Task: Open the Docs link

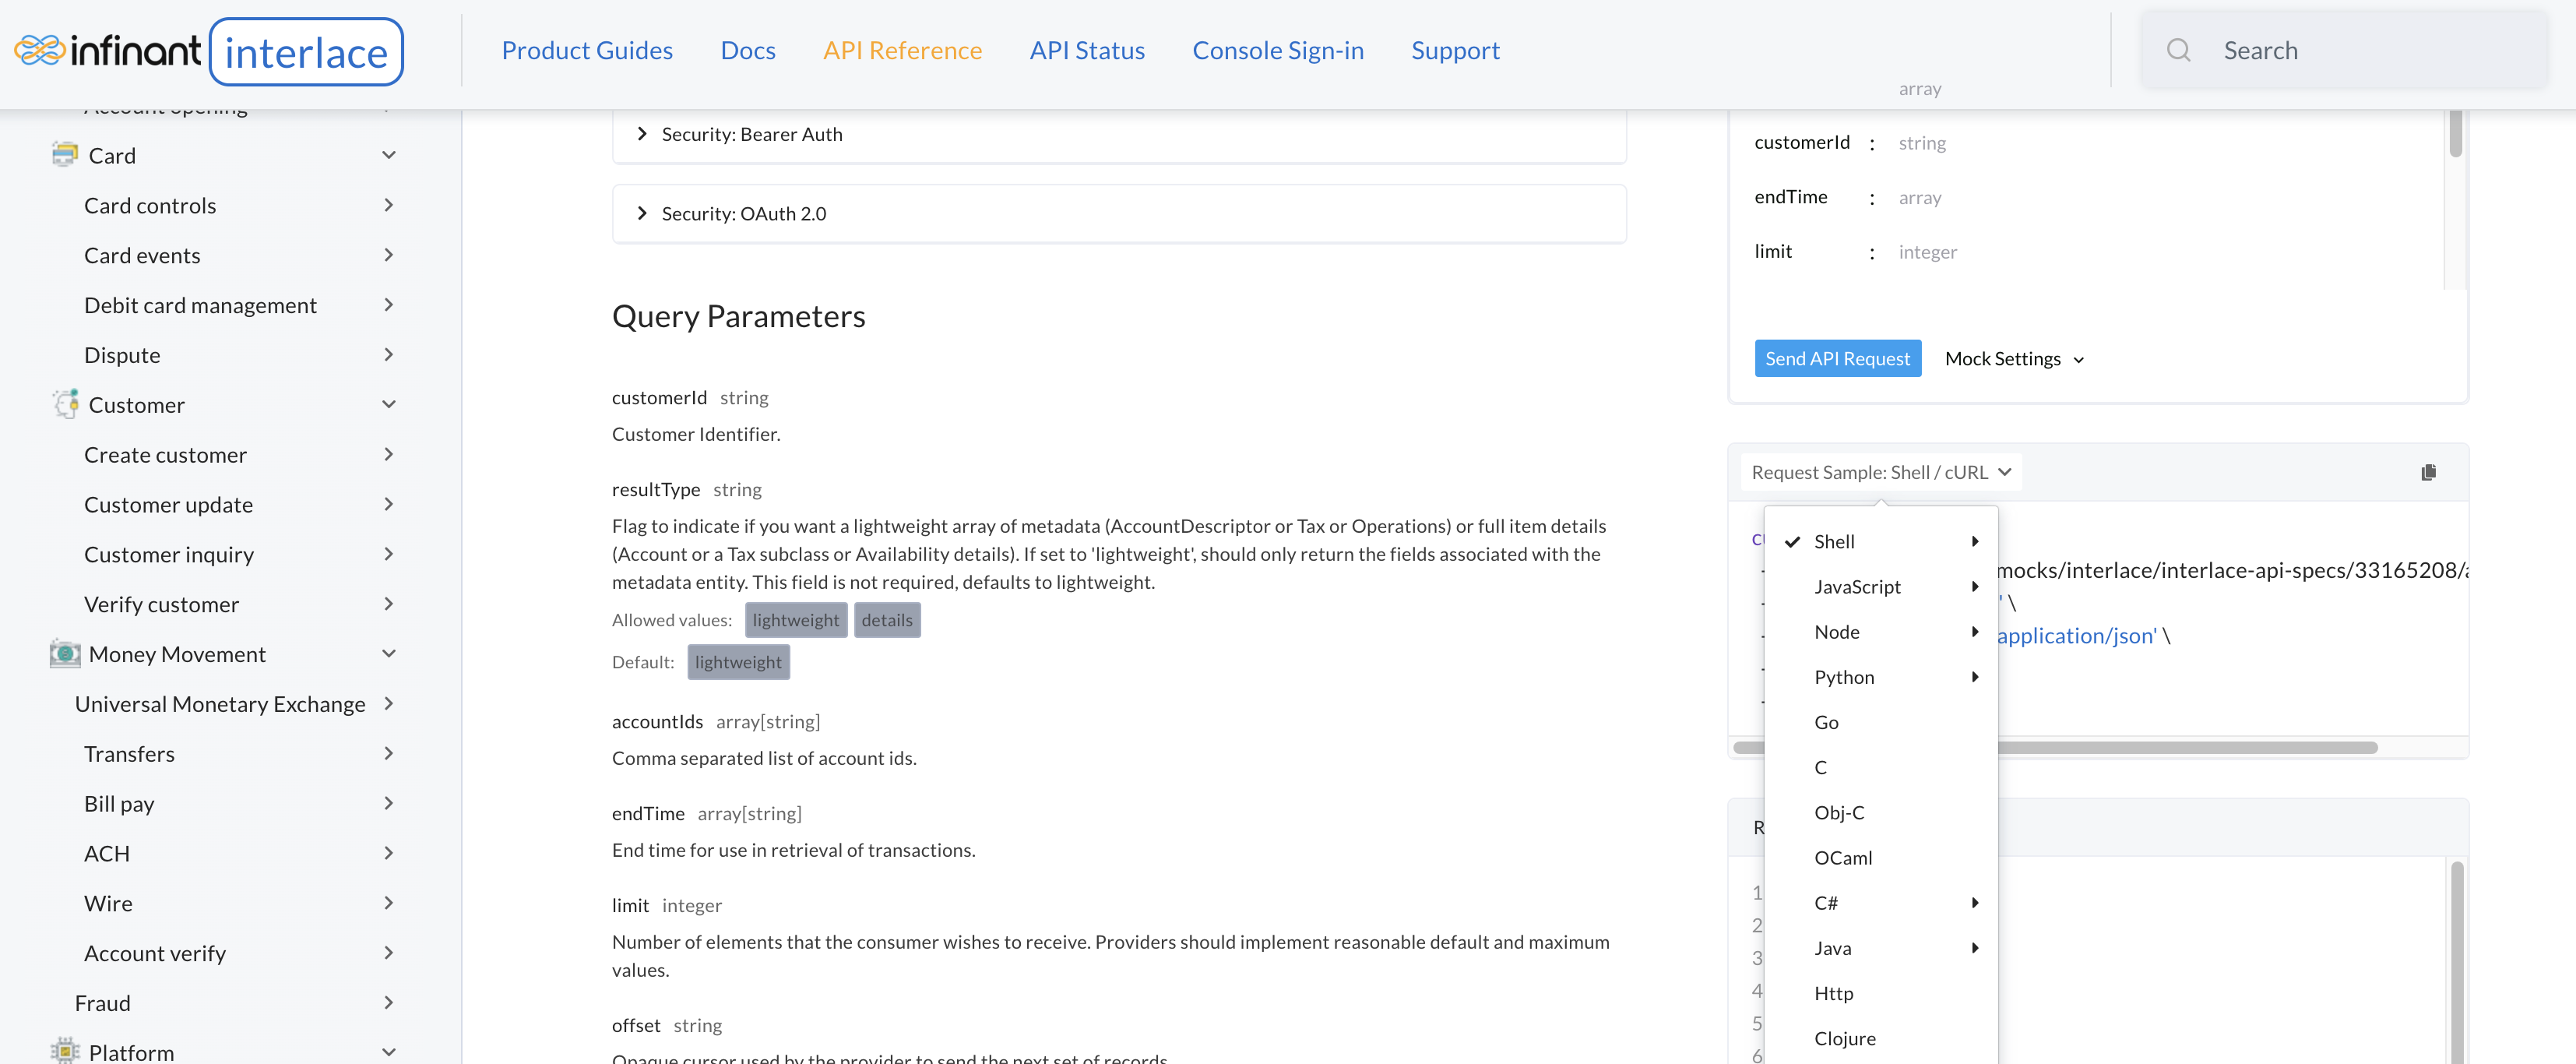Action: [747, 50]
